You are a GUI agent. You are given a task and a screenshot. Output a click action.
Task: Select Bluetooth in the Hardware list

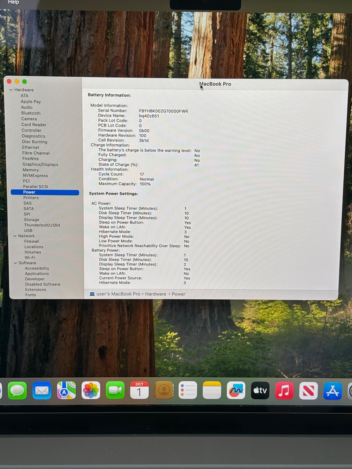click(31, 113)
